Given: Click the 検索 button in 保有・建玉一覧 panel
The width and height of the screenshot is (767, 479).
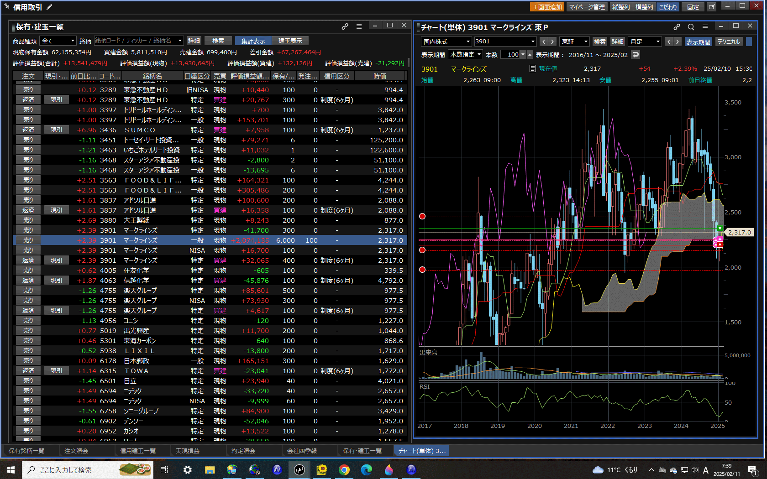Looking at the screenshot, I should tap(218, 41).
